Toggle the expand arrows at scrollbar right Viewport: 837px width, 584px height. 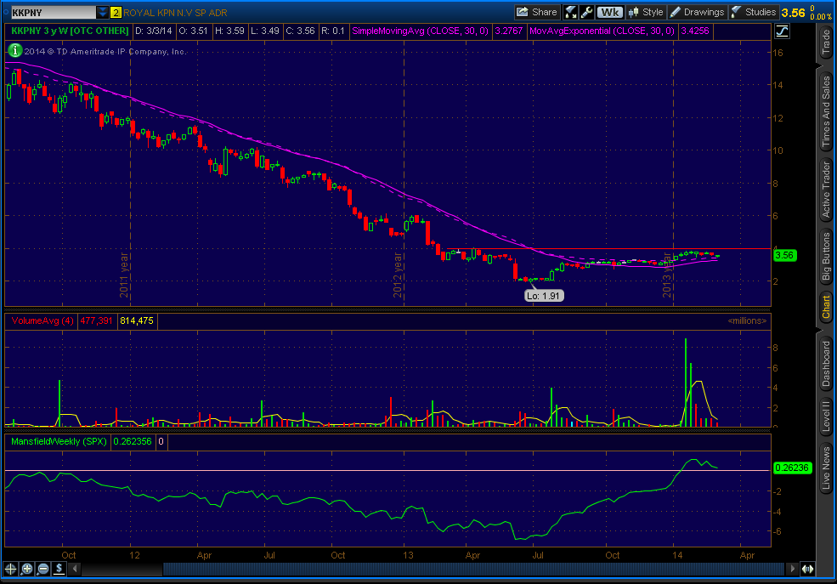coord(806,569)
